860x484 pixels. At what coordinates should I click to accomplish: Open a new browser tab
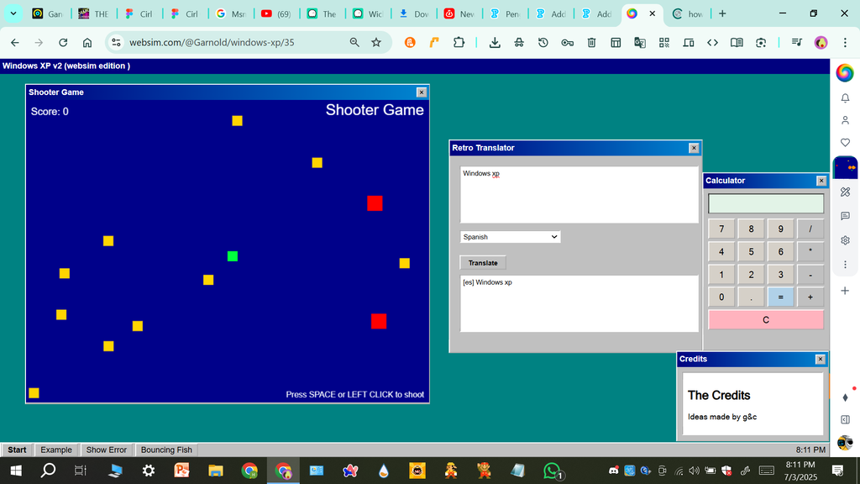coord(722,13)
